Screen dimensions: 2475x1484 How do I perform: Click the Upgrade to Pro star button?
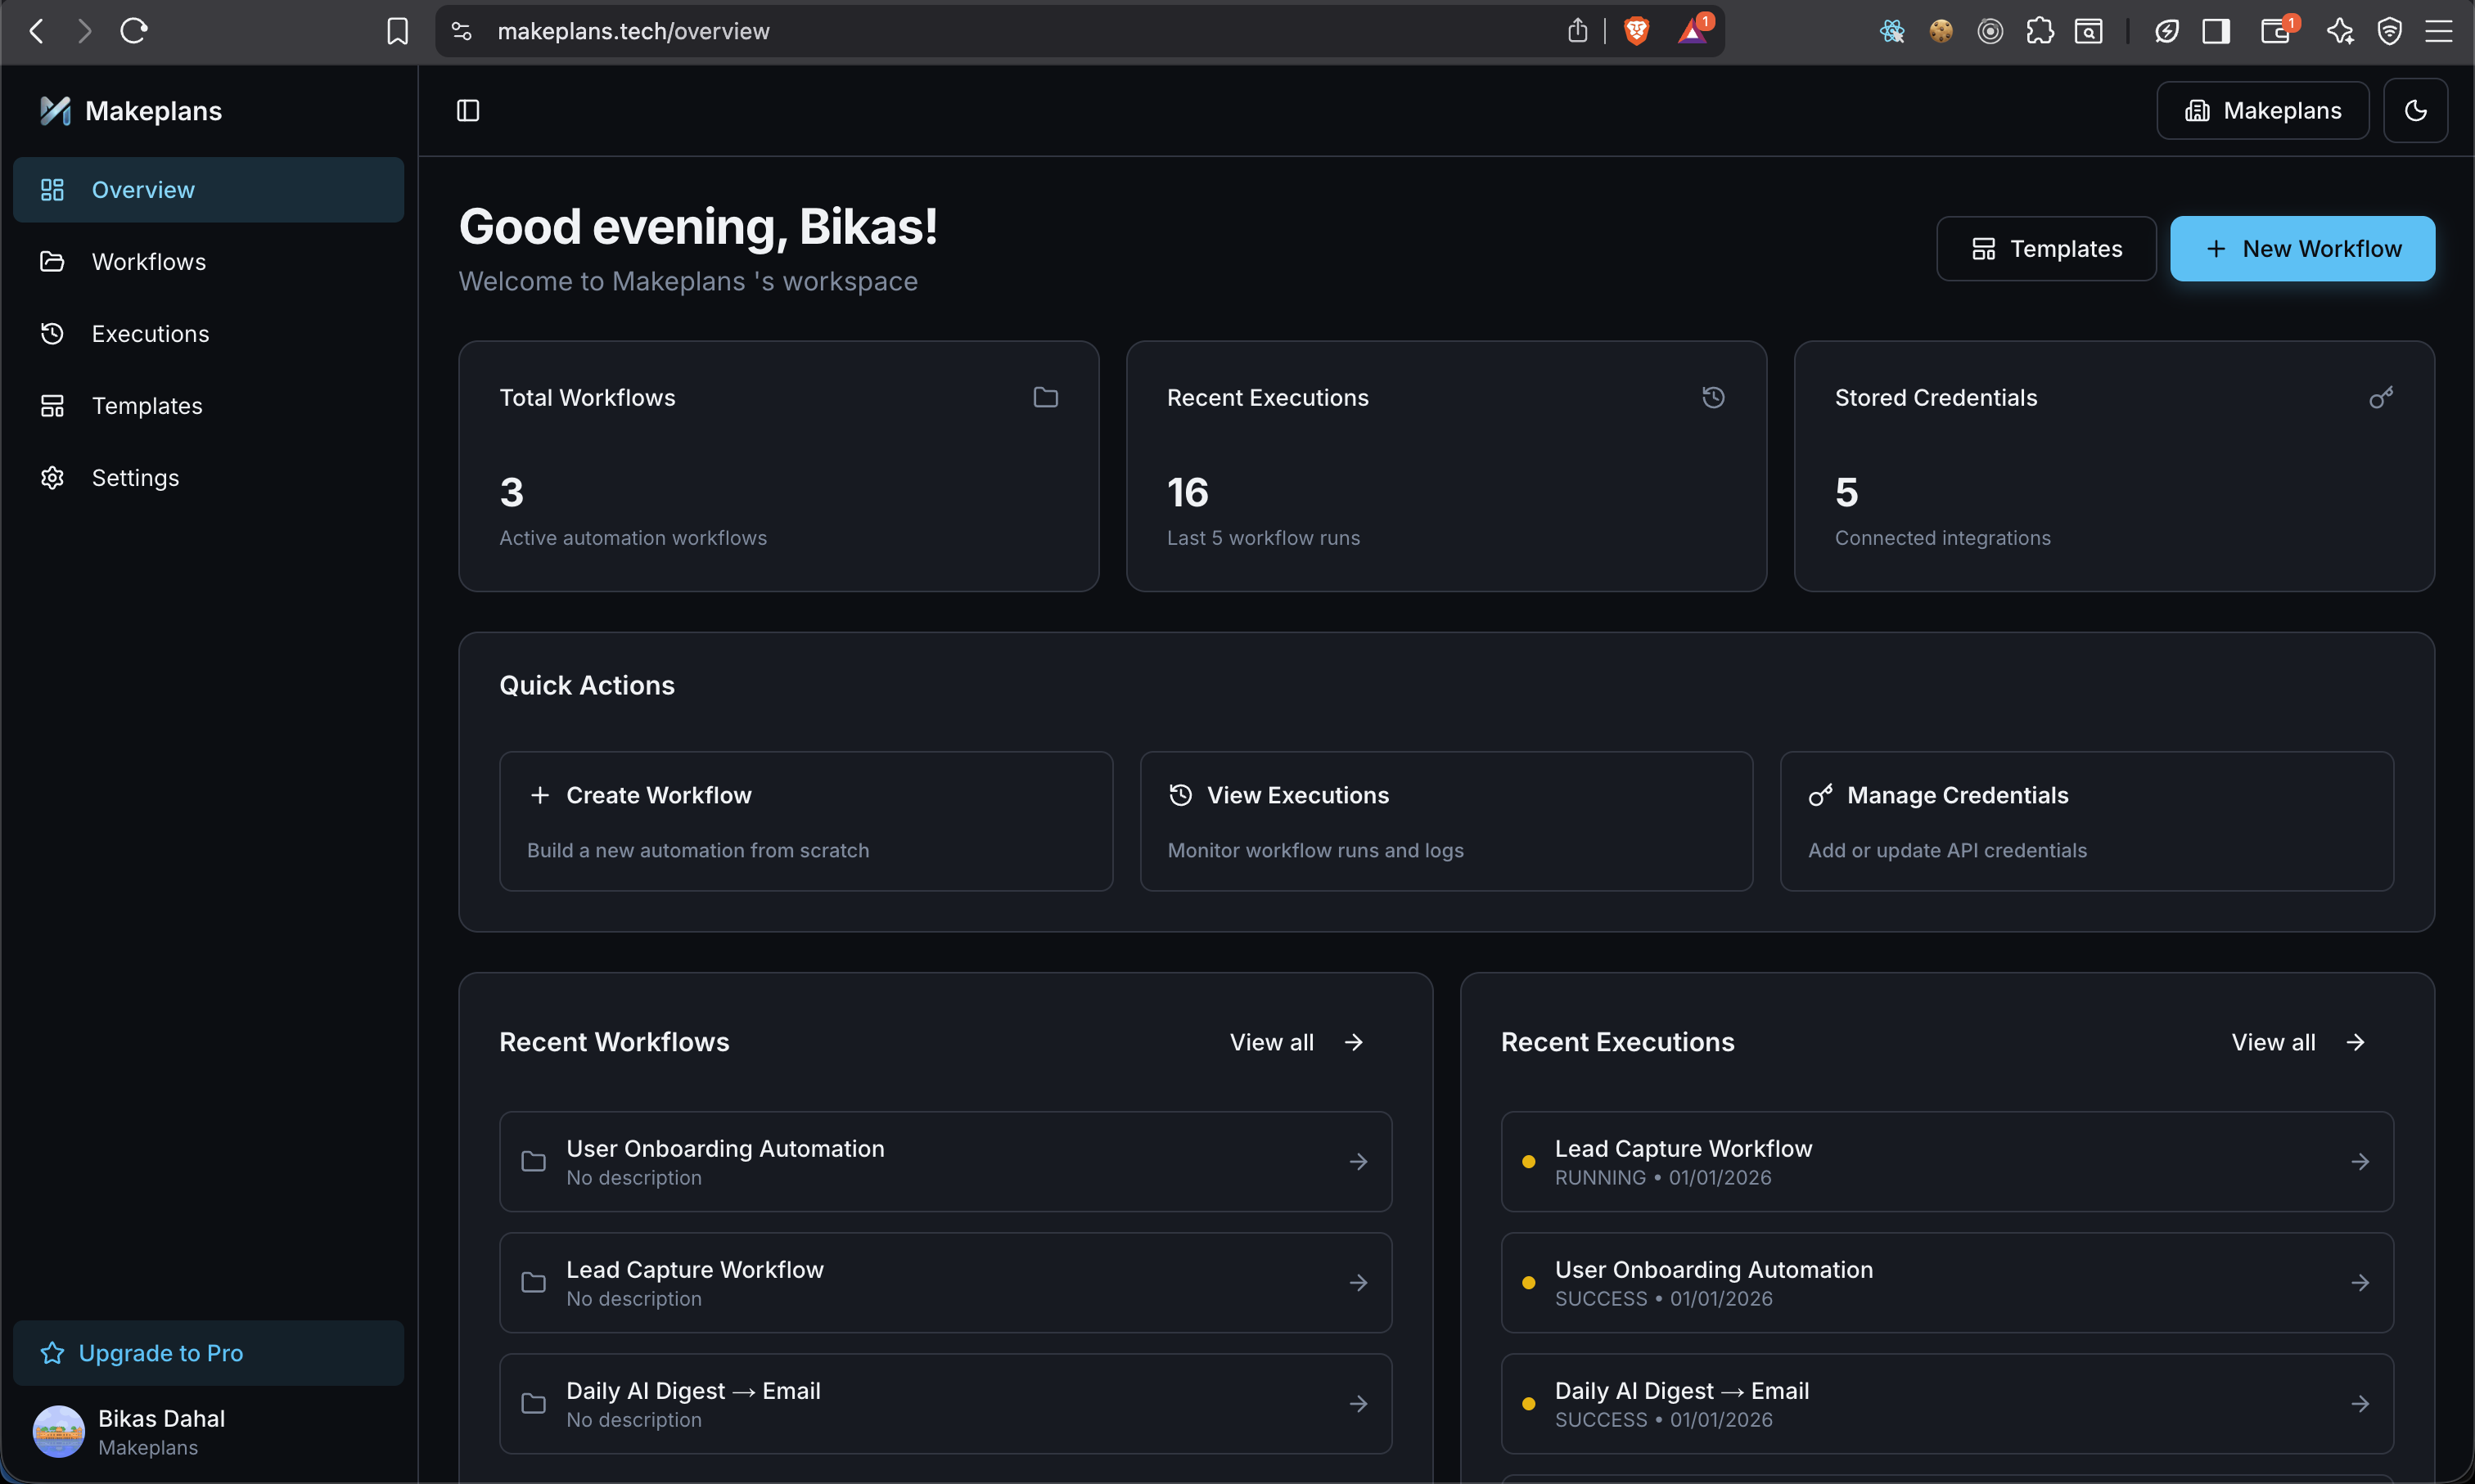point(52,1353)
